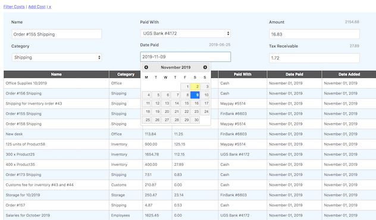This screenshot has height=220, width=376.
Task: Edit the Tax Receivable field
Action: (314, 58)
